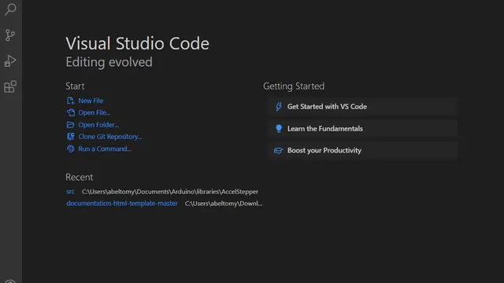The width and height of the screenshot is (504, 283).
Task: Open the Run and Debug view
Action: coord(10,61)
